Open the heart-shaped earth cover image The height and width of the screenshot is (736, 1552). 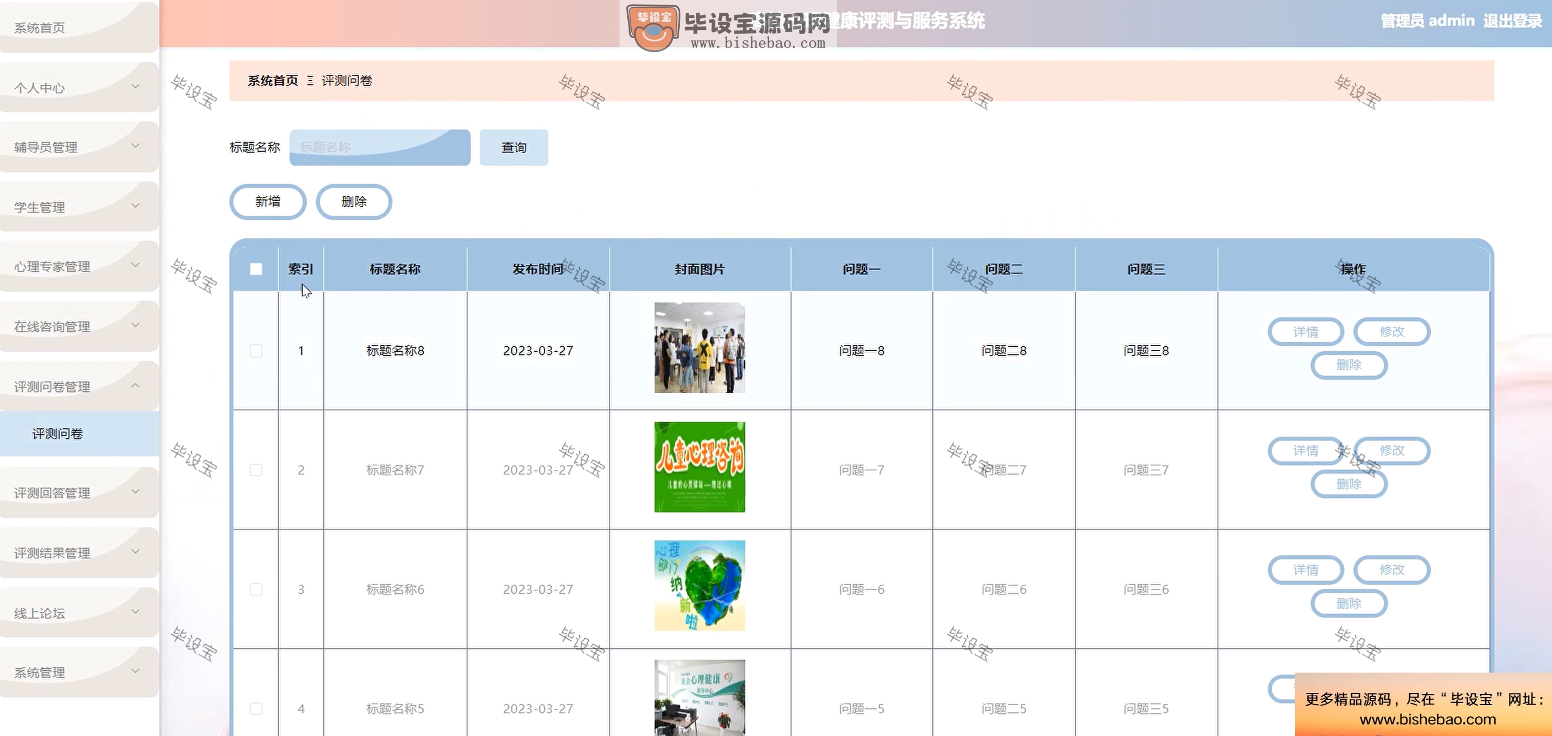point(700,585)
